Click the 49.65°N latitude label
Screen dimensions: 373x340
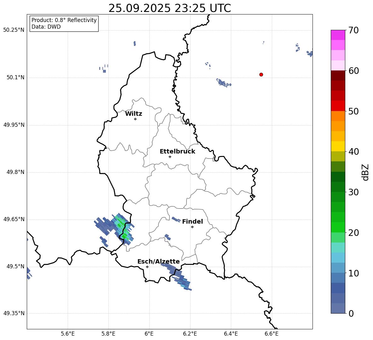[x=14, y=219]
